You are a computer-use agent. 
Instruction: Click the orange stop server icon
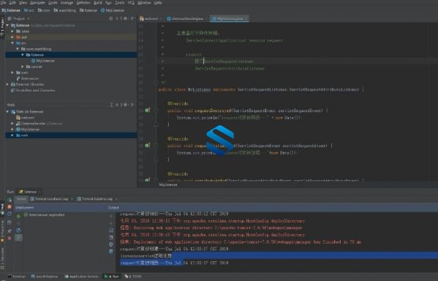[10, 207]
